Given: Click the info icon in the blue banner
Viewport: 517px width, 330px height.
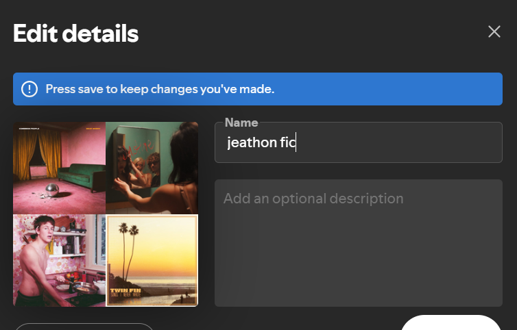Looking at the screenshot, I should (x=29, y=89).
